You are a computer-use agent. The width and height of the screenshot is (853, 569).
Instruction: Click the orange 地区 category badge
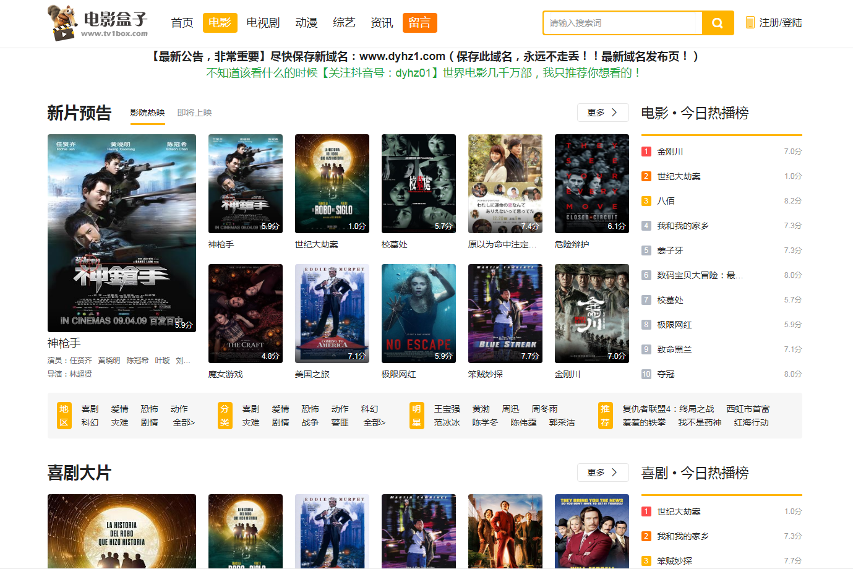[64, 416]
